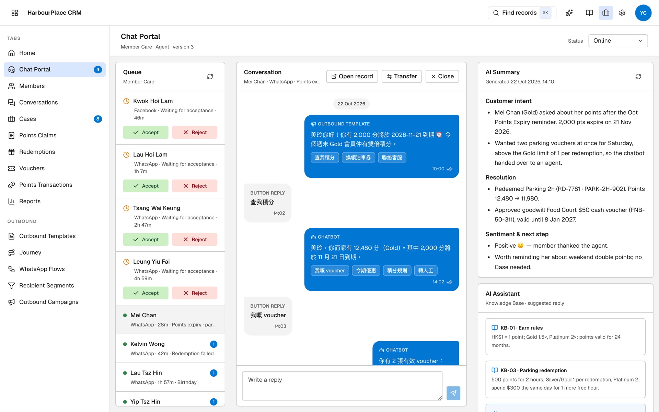Viewport: 659px width, 412px height.
Task: Transfer the conversation
Action: click(x=402, y=76)
